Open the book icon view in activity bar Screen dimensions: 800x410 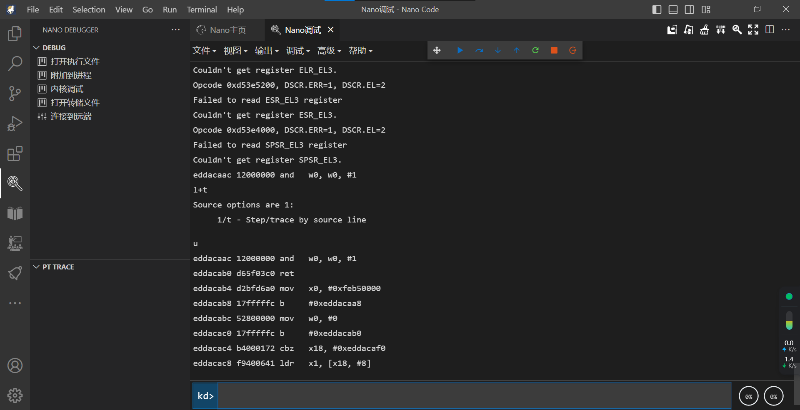[x=15, y=213]
